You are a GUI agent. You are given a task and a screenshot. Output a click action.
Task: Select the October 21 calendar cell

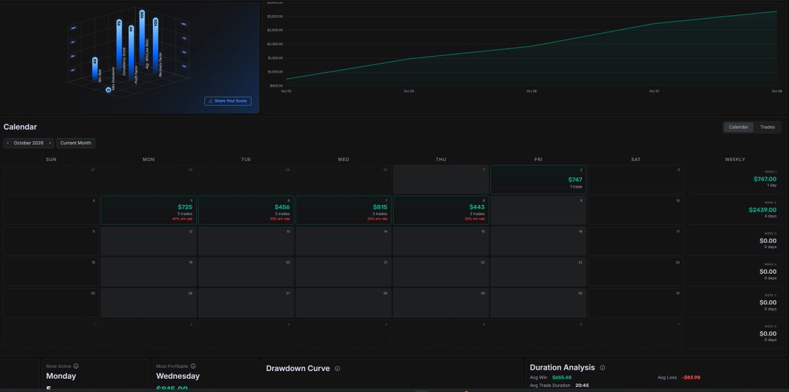pos(343,272)
